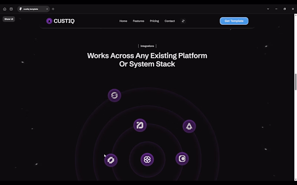Click the scrollbar up arrow
Screen dimensions: 297x185
pyautogui.click(x=296, y=15)
